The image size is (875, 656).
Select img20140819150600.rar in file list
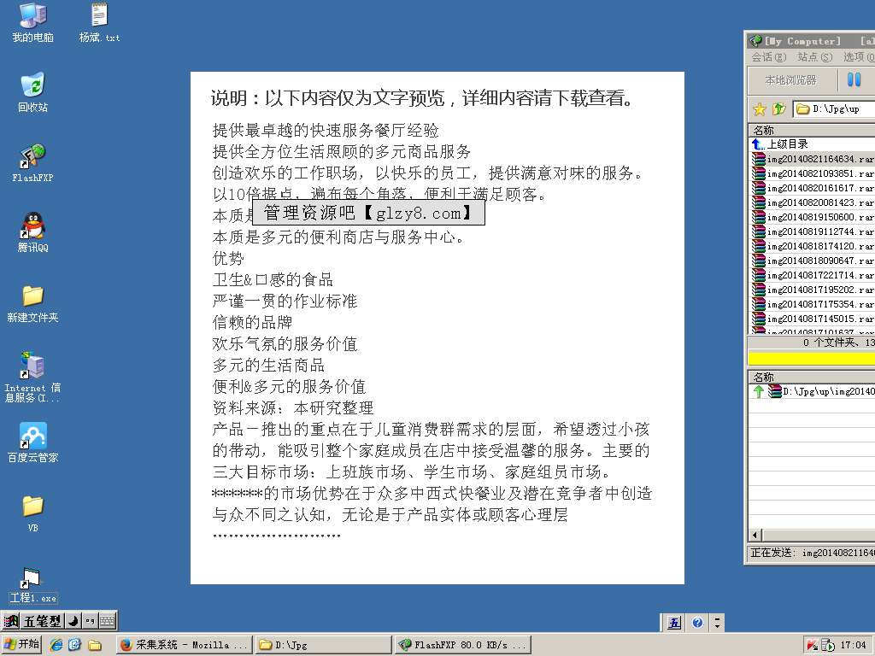tap(813, 217)
